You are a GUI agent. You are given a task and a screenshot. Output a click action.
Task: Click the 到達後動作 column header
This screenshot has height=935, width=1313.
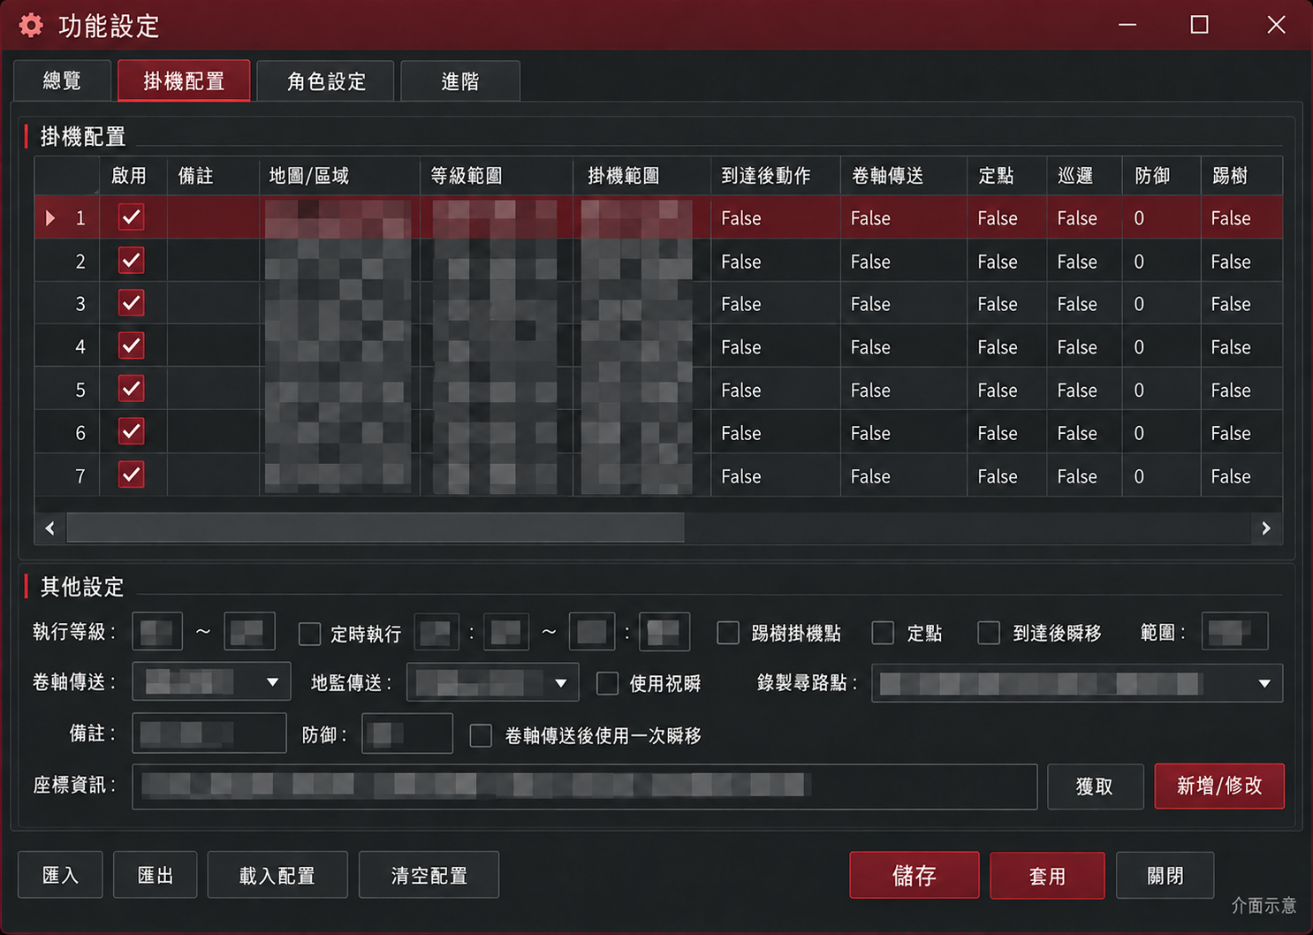point(775,176)
